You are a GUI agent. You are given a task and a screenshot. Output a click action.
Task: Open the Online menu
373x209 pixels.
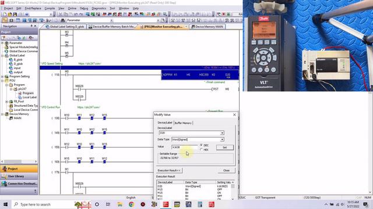click(72, 8)
